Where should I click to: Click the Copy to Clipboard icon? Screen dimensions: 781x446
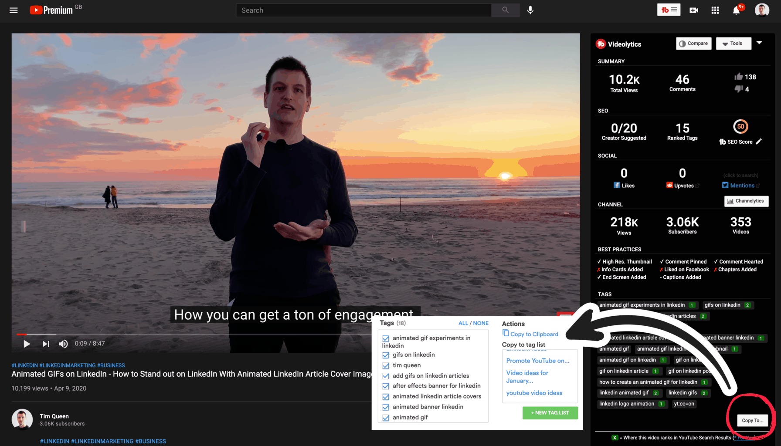click(506, 333)
